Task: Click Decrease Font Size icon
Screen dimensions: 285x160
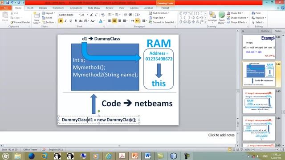Action: (96, 15)
